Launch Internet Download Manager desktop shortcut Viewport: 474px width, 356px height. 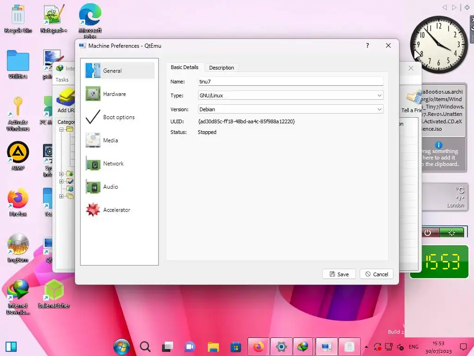click(18, 297)
